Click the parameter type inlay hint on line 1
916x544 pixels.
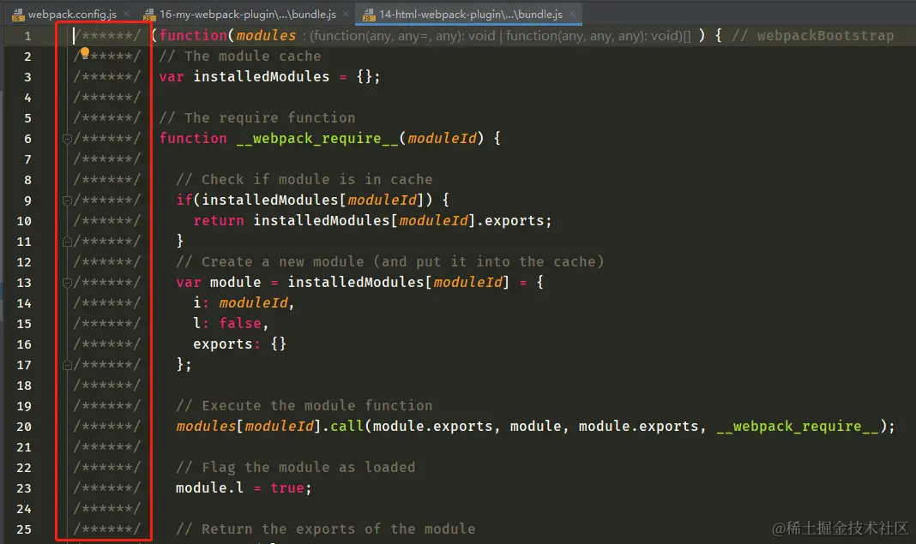coord(497,36)
